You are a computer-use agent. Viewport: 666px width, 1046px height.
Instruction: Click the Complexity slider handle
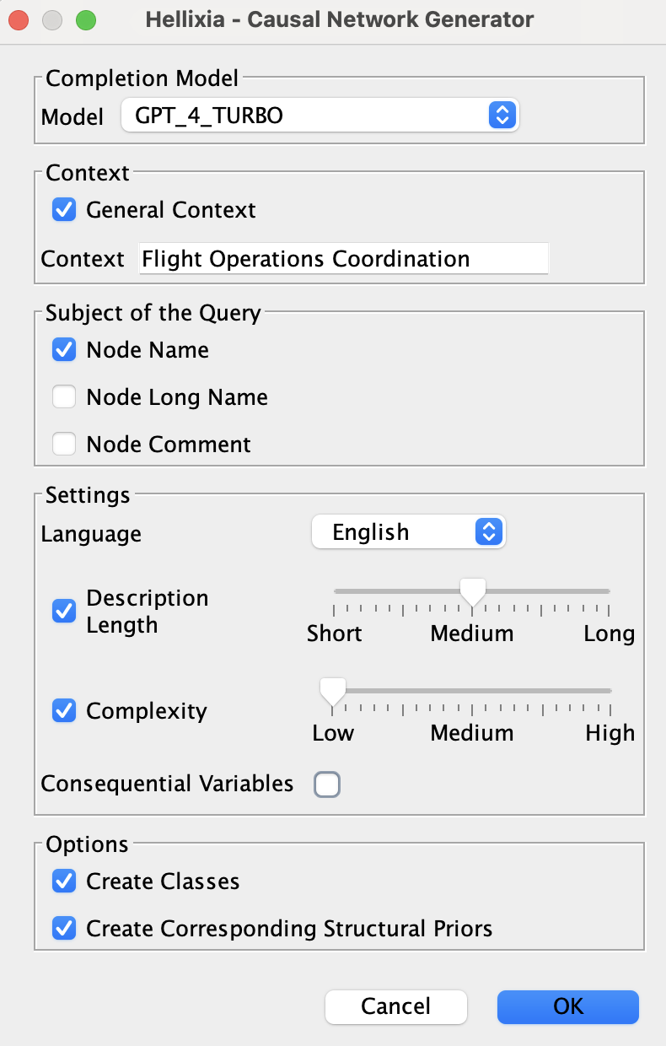coord(333,691)
